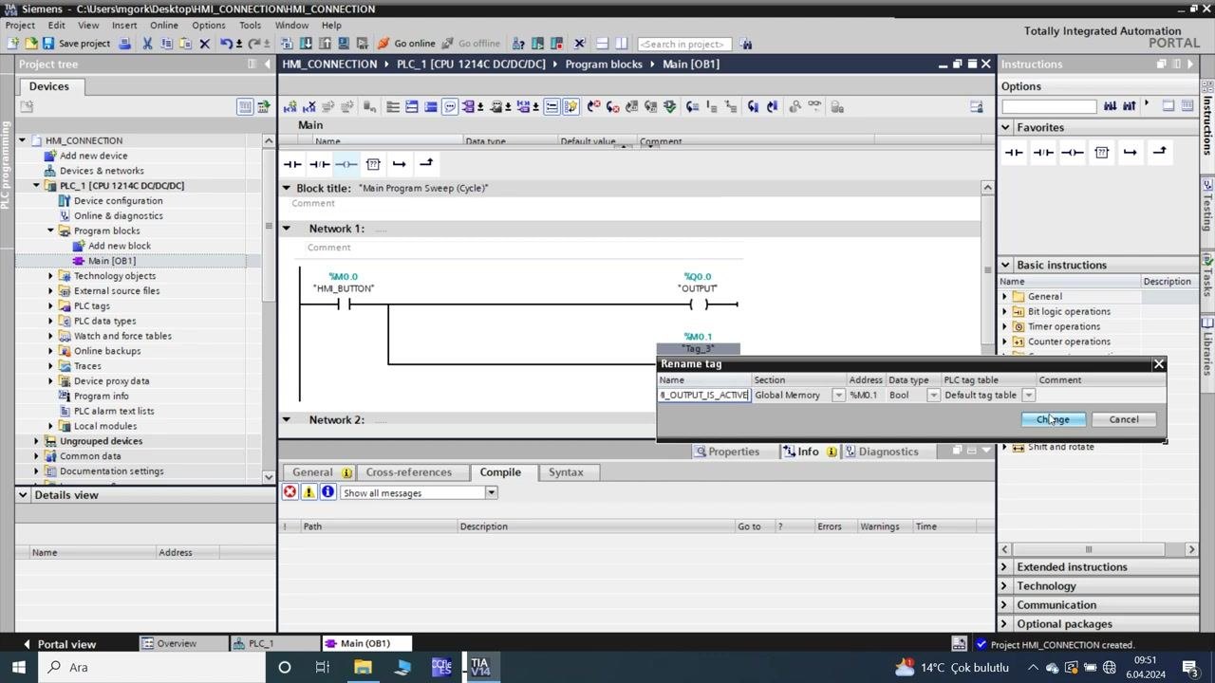1215x683 pixels.
Task: Open Windows Start menu
Action: click(18, 667)
